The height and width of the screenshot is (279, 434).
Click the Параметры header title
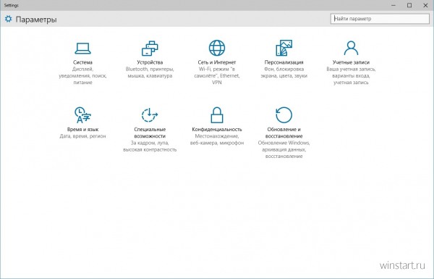tap(36, 20)
